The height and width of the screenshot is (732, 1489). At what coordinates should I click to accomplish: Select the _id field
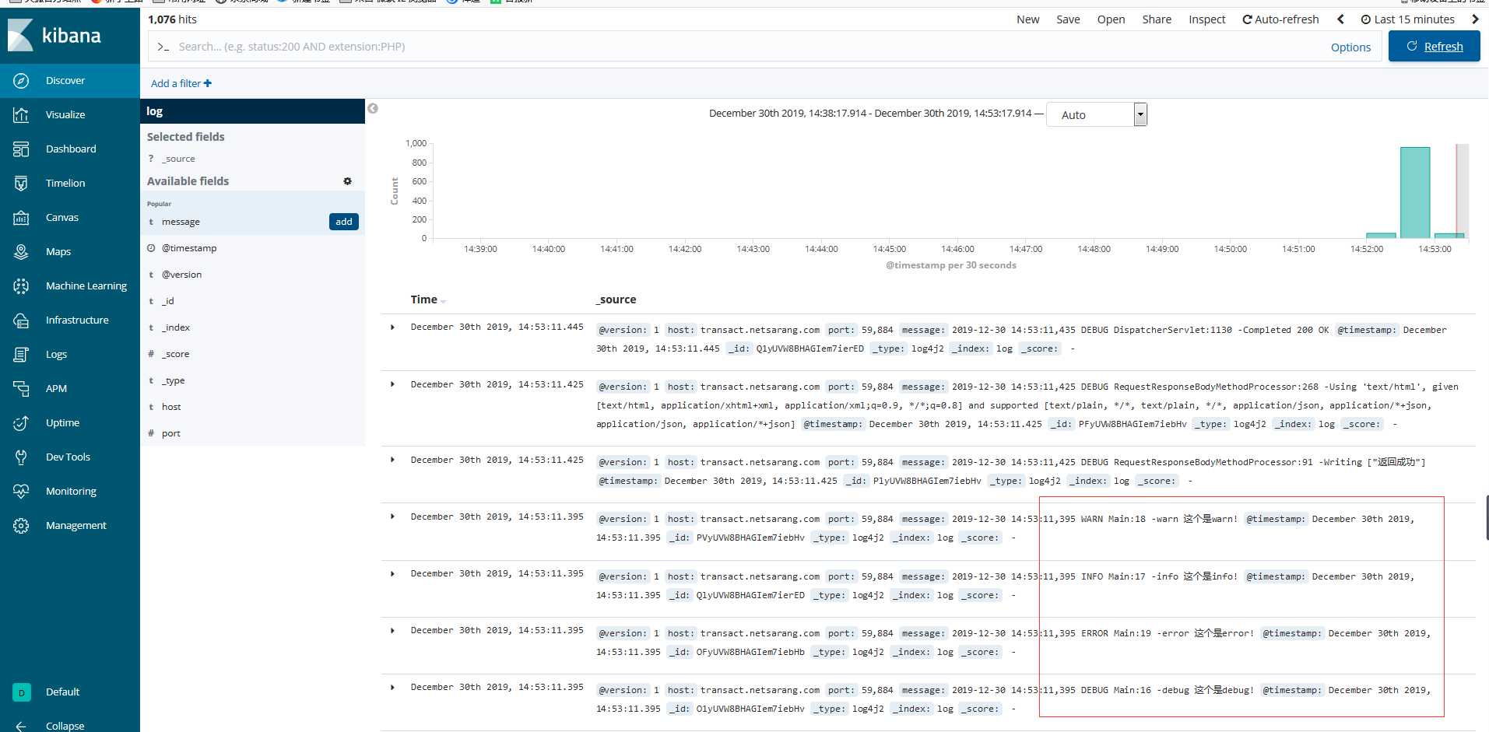[x=167, y=301]
